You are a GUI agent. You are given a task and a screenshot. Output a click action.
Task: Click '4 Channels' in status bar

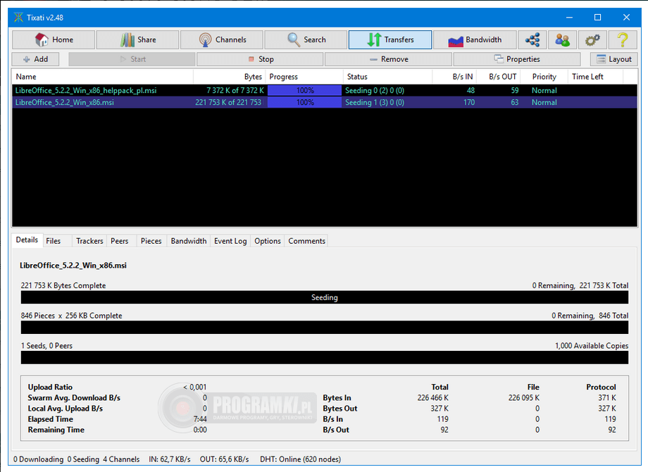121,459
